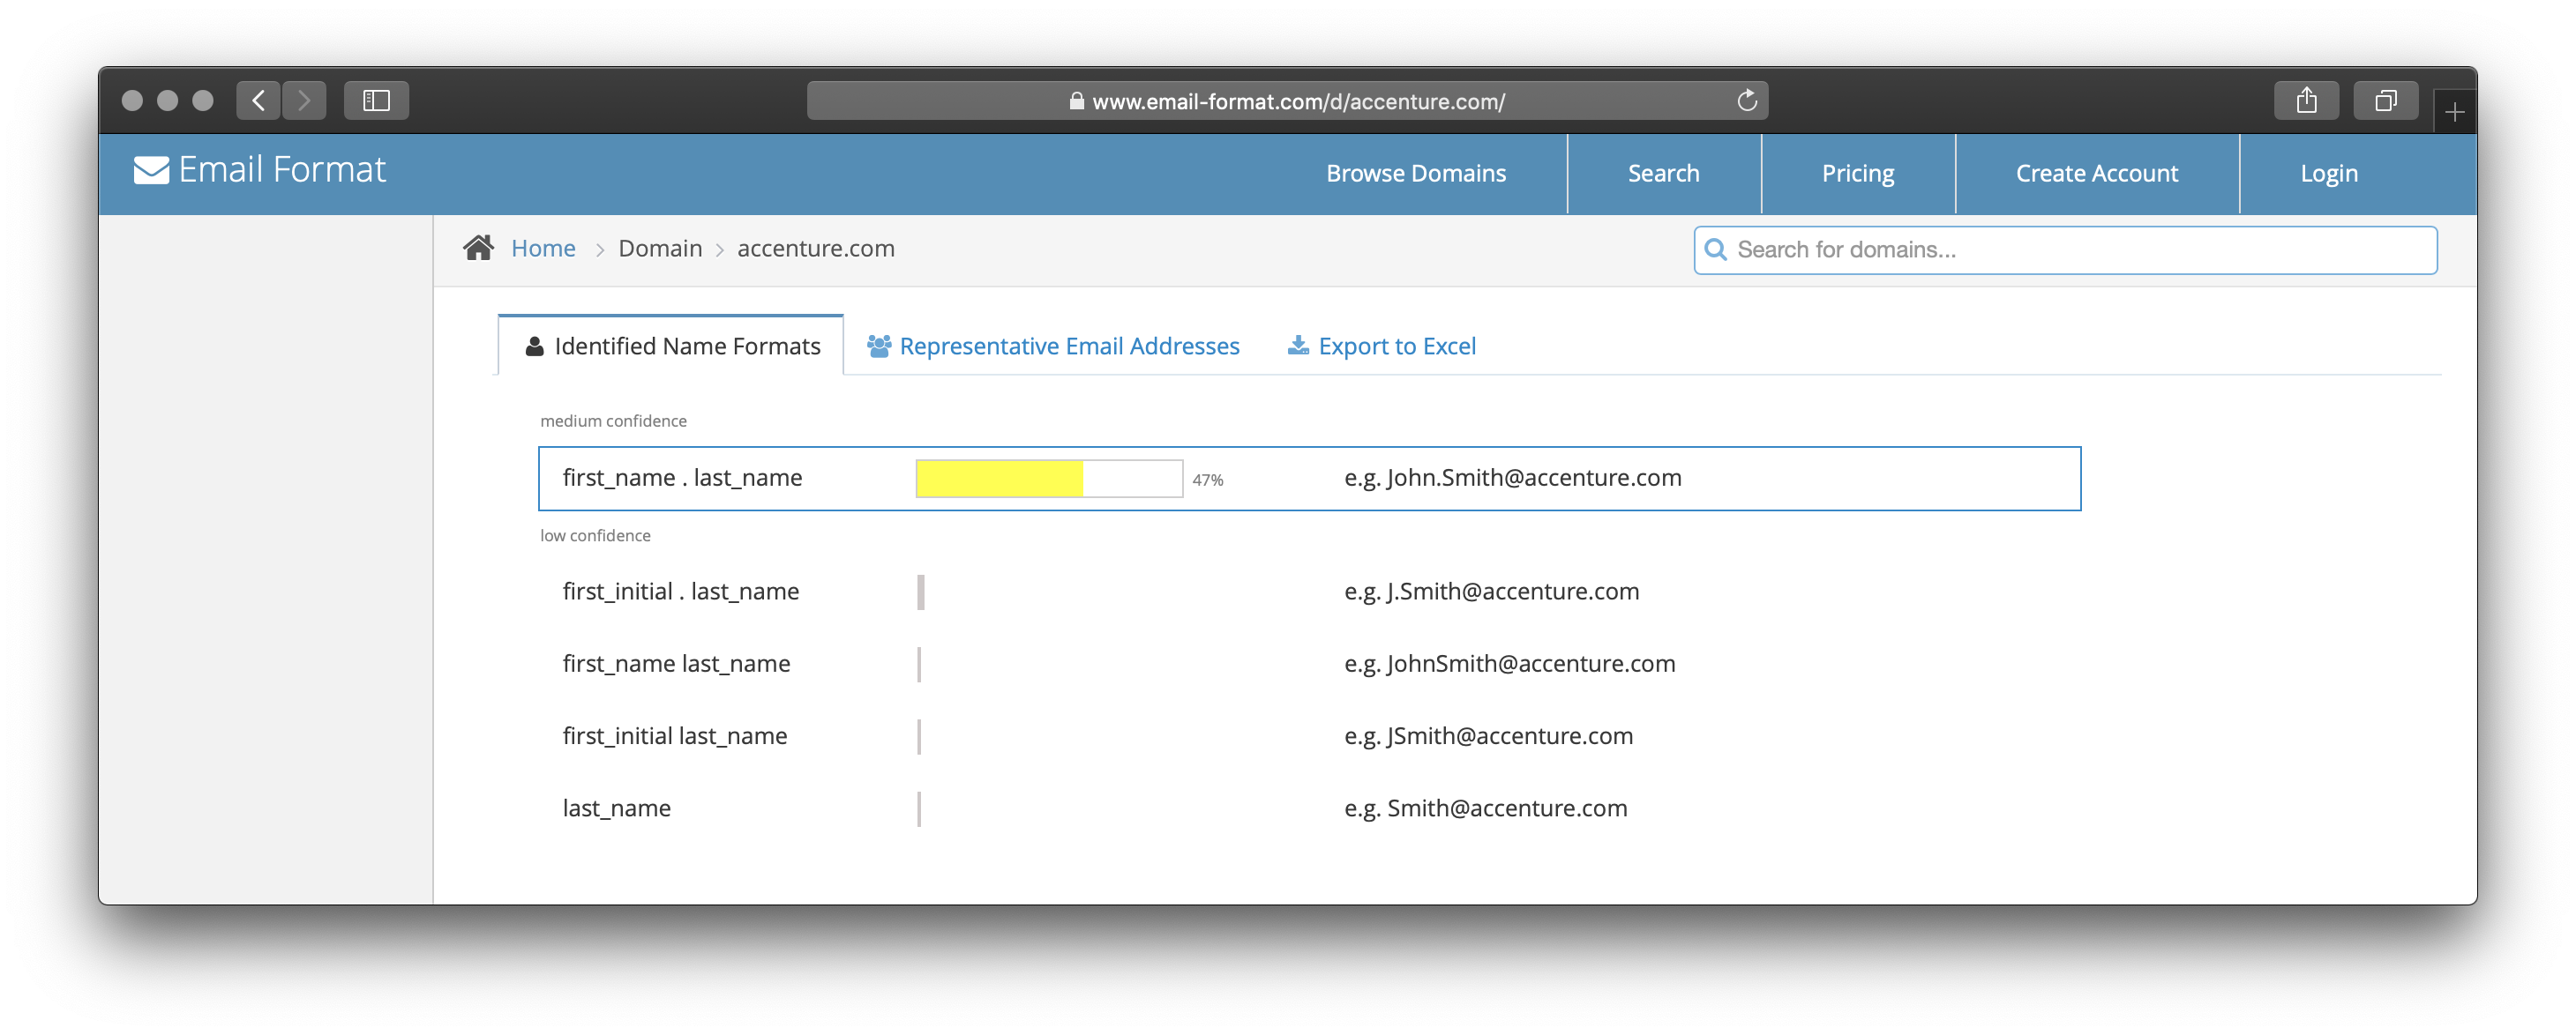Viewport: 2576px width, 1035px height.
Task: Focus the Search for domains field
Action: tap(2064, 249)
